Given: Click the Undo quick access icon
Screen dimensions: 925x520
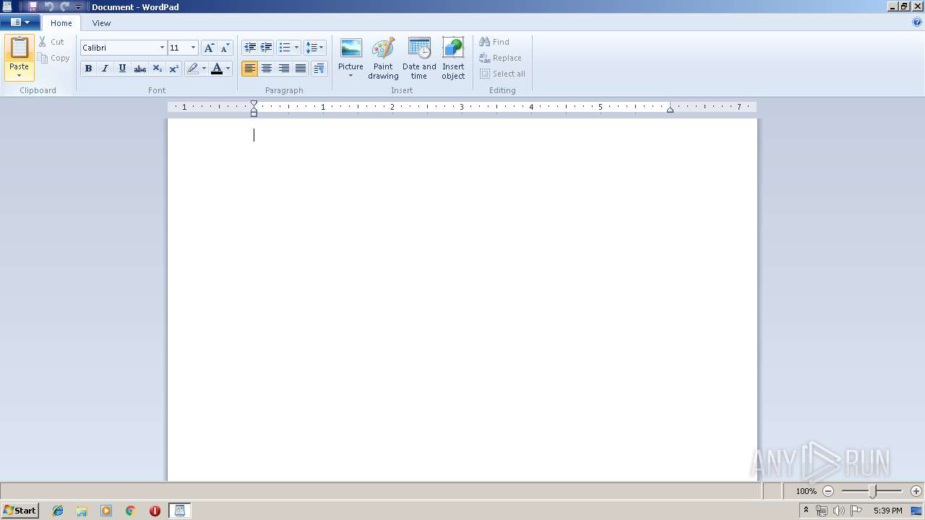Looking at the screenshot, I should point(49,6).
